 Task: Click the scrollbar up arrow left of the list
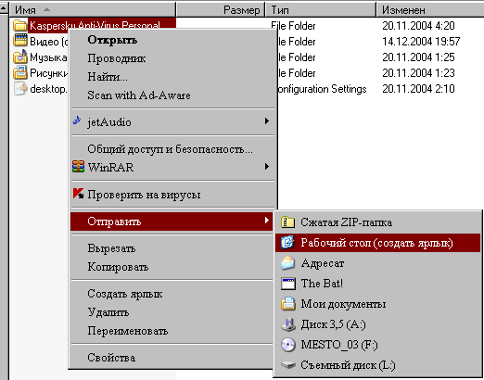[x=4, y=8]
